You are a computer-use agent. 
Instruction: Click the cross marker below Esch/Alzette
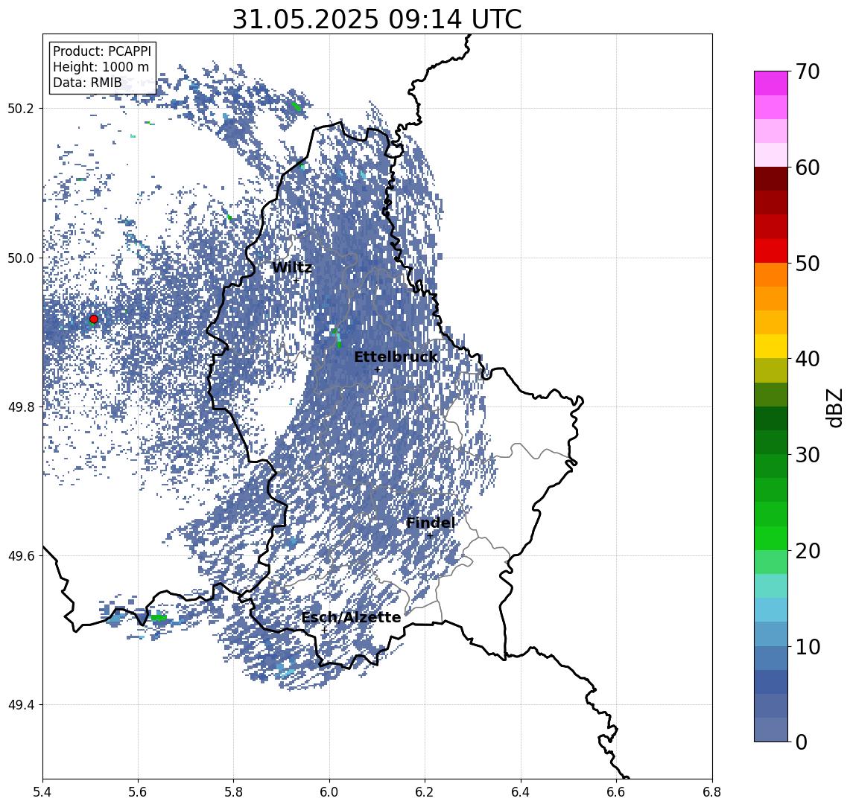324,631
